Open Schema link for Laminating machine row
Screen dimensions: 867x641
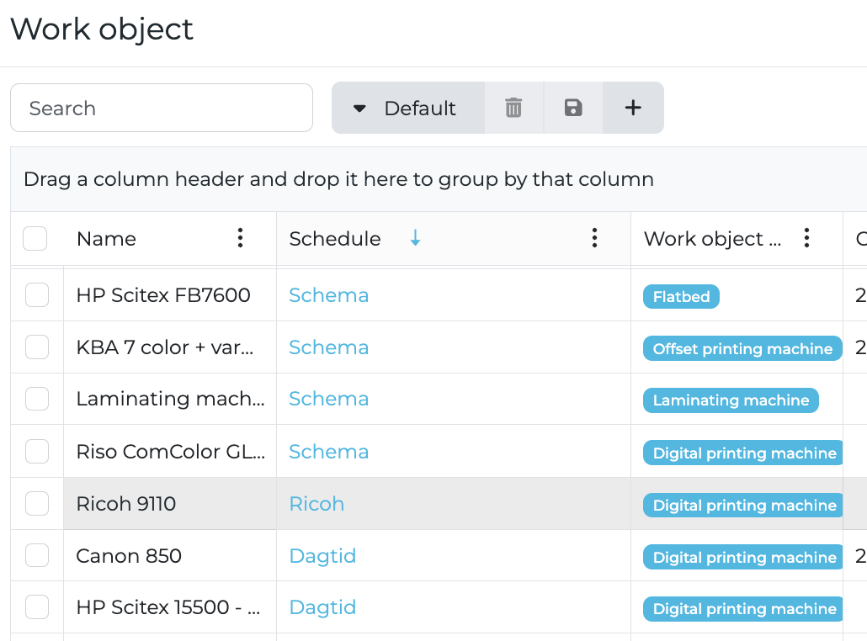click(x=328, y=399)
